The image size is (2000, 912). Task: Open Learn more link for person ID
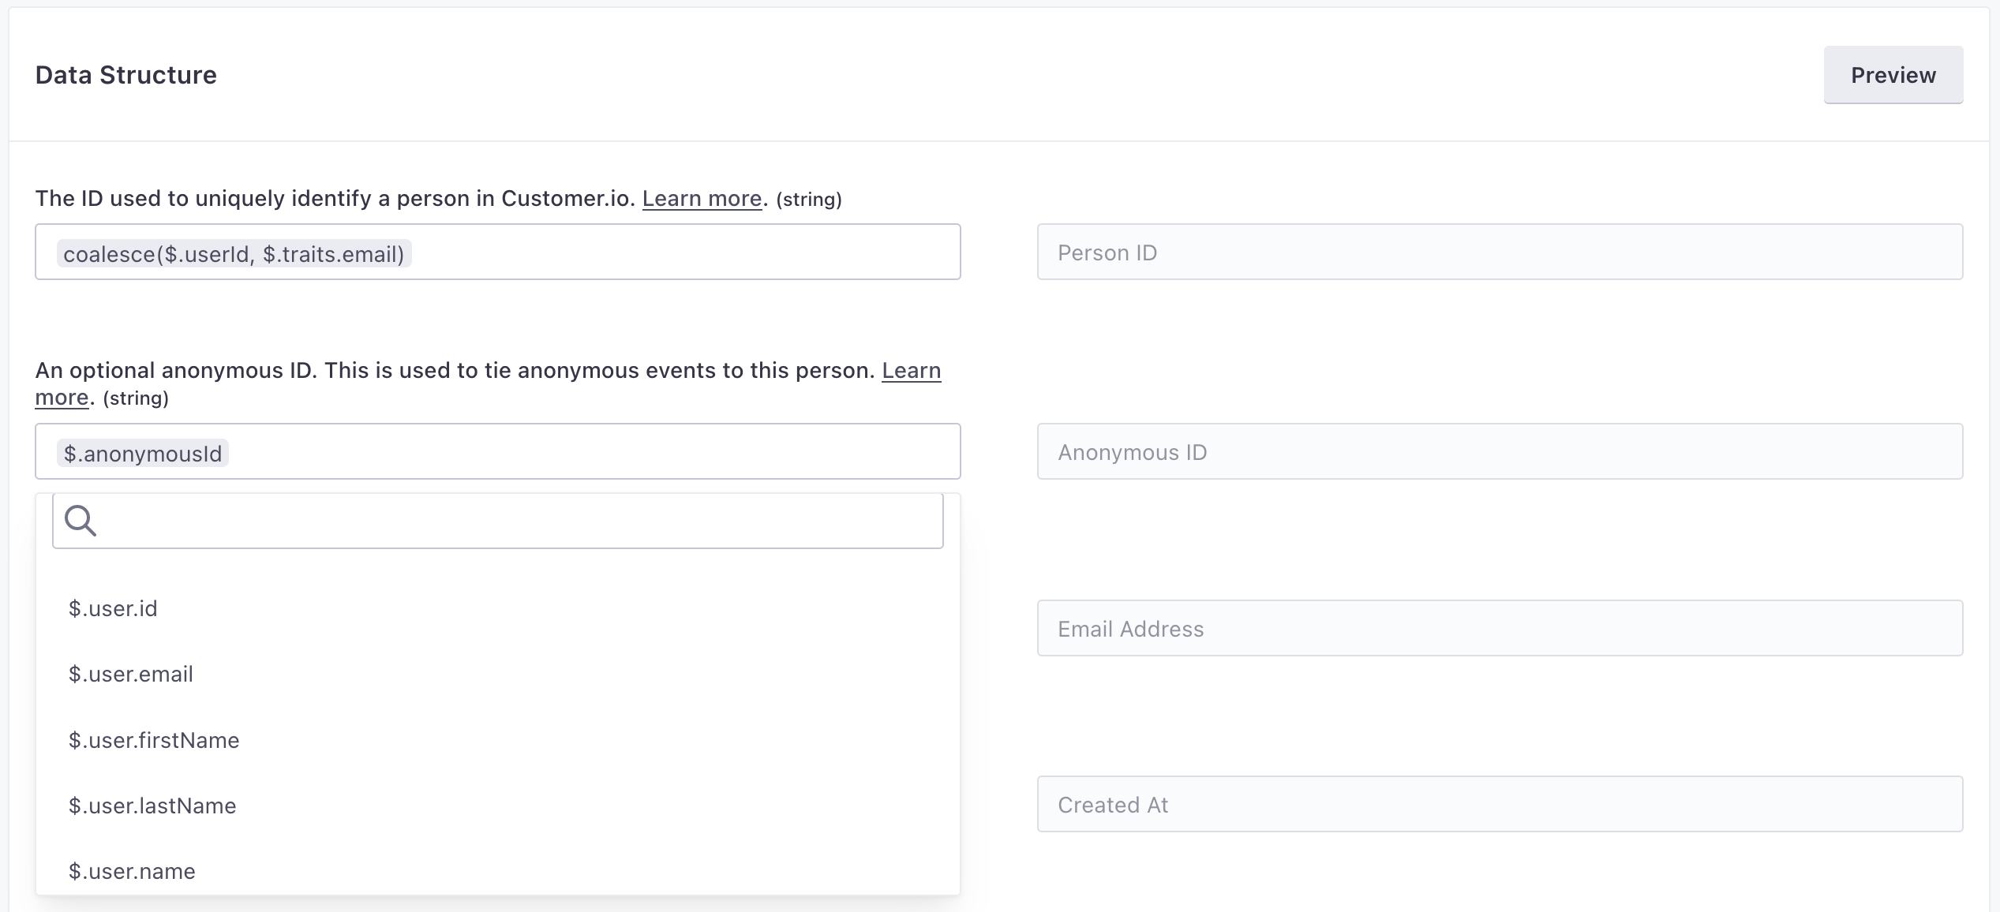[702, 199]
